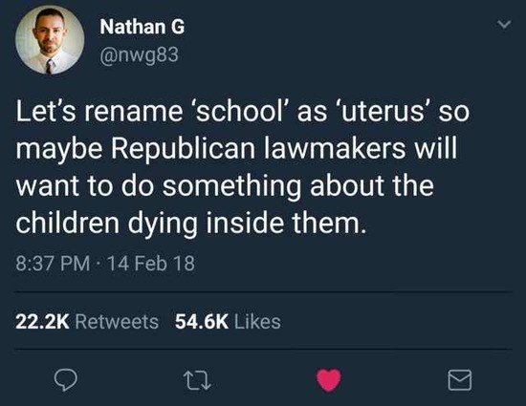Open Nathan G's profile picture

pyautogui.click(x=50, y=40)
